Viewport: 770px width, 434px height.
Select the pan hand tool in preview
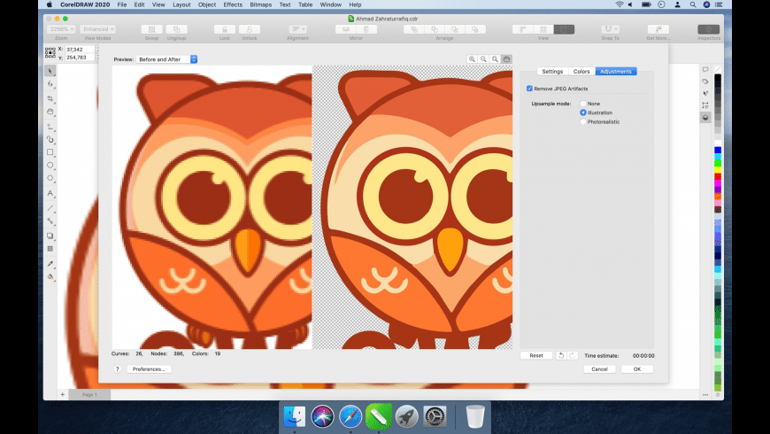click(x=506, y=59)
